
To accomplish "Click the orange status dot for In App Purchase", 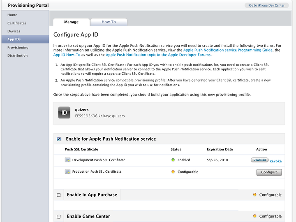I will (x=254, y=194).
